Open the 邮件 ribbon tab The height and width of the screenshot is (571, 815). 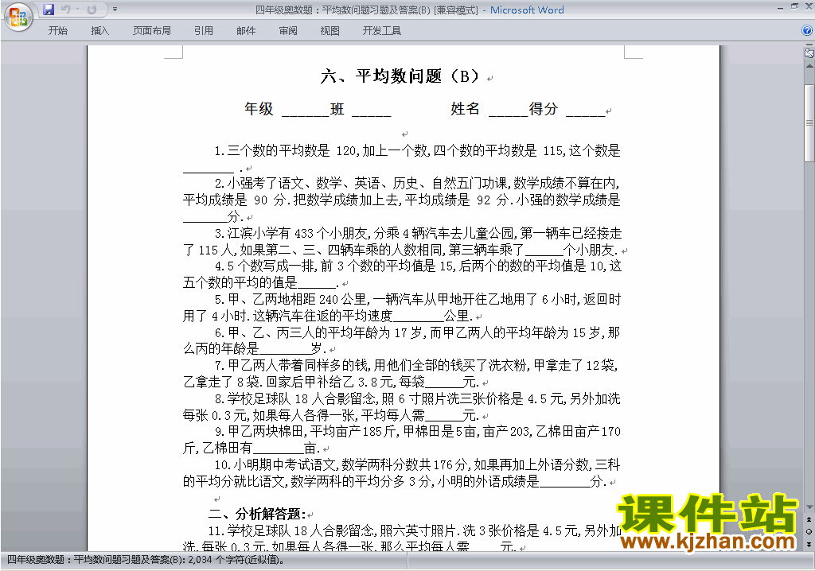pyautogui.click(x=246, y=31)
